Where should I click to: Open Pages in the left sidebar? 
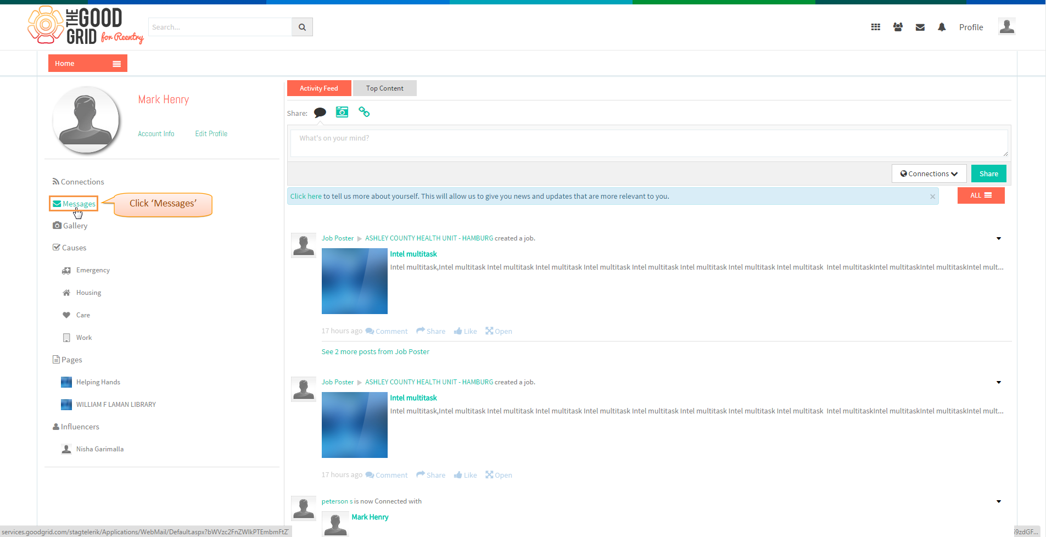(68, 360)
